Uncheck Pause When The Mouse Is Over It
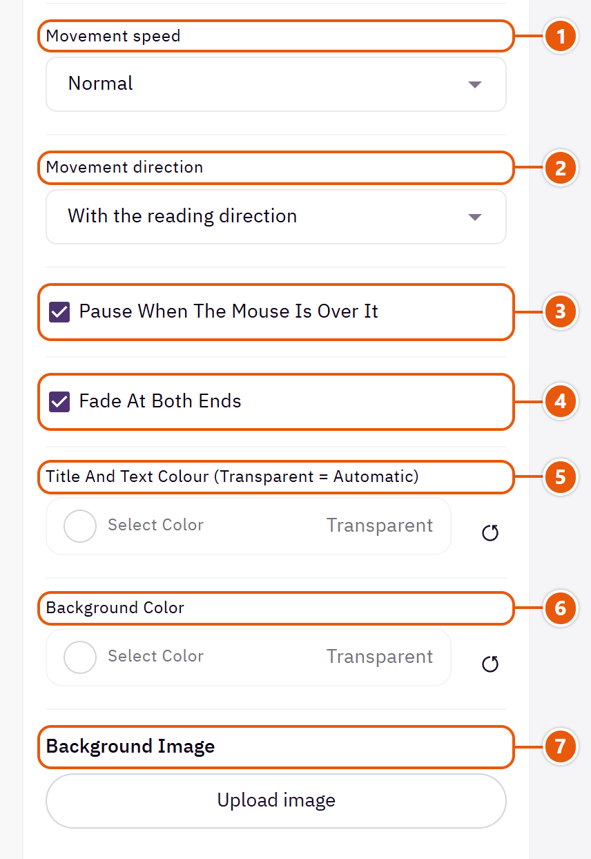 [x=59, y=312]
